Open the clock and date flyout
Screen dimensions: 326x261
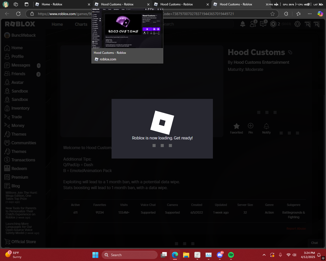click(x=308, y=255)
